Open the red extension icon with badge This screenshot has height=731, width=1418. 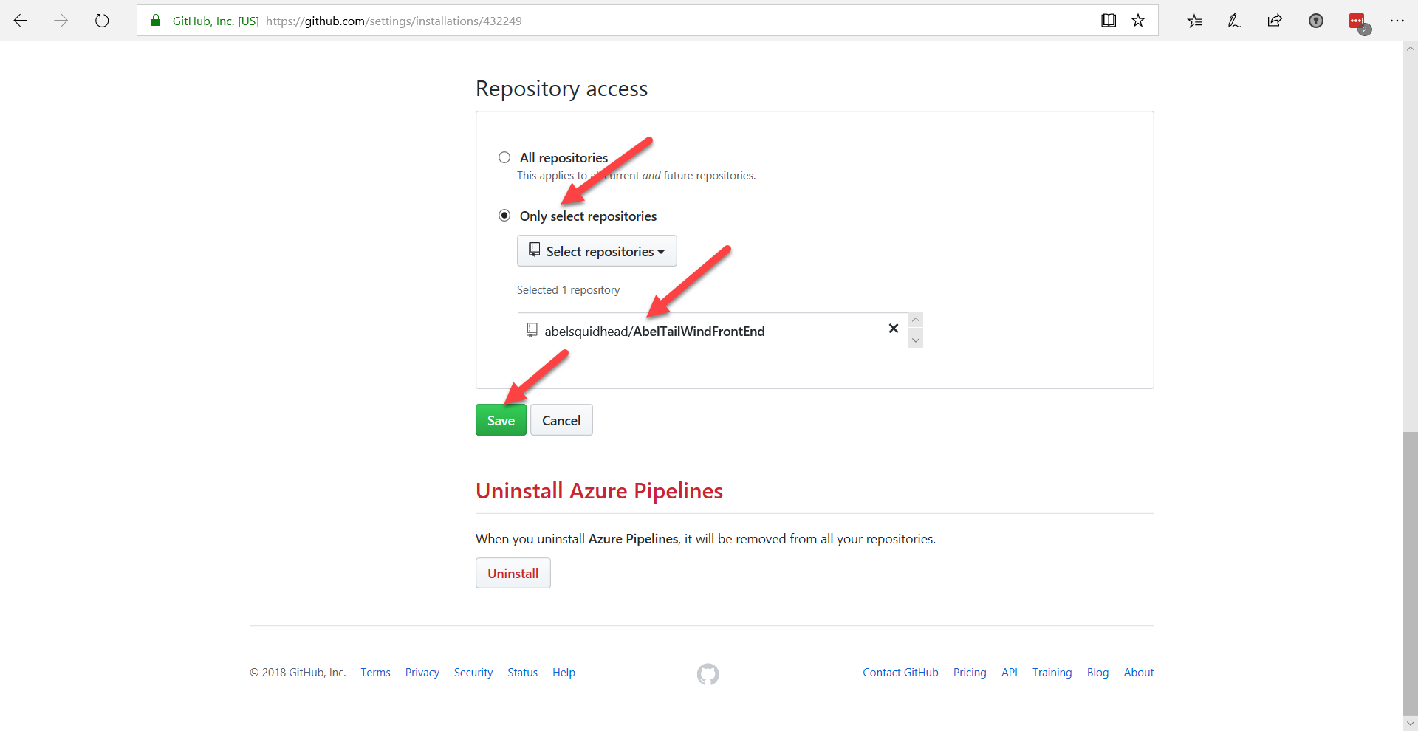coord(1358,22)
